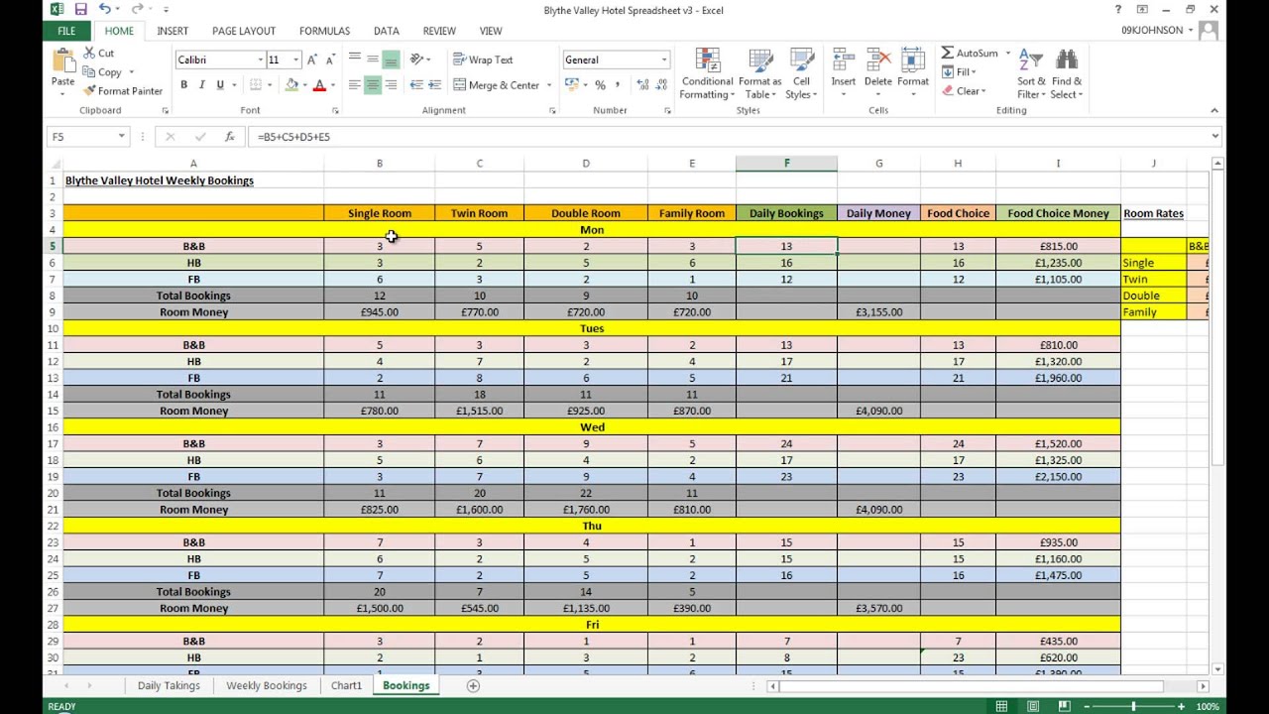Screen dimensions: 1269x714
Task: Open the FILE tab
Action: click(x=66, y=31)
